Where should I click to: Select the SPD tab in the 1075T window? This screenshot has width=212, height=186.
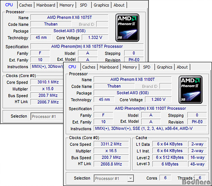pyautogui.click(x=84, y=5)
